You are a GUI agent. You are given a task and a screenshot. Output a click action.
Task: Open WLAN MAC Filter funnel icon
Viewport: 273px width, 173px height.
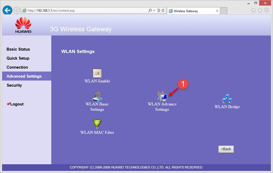pos(97,125)
